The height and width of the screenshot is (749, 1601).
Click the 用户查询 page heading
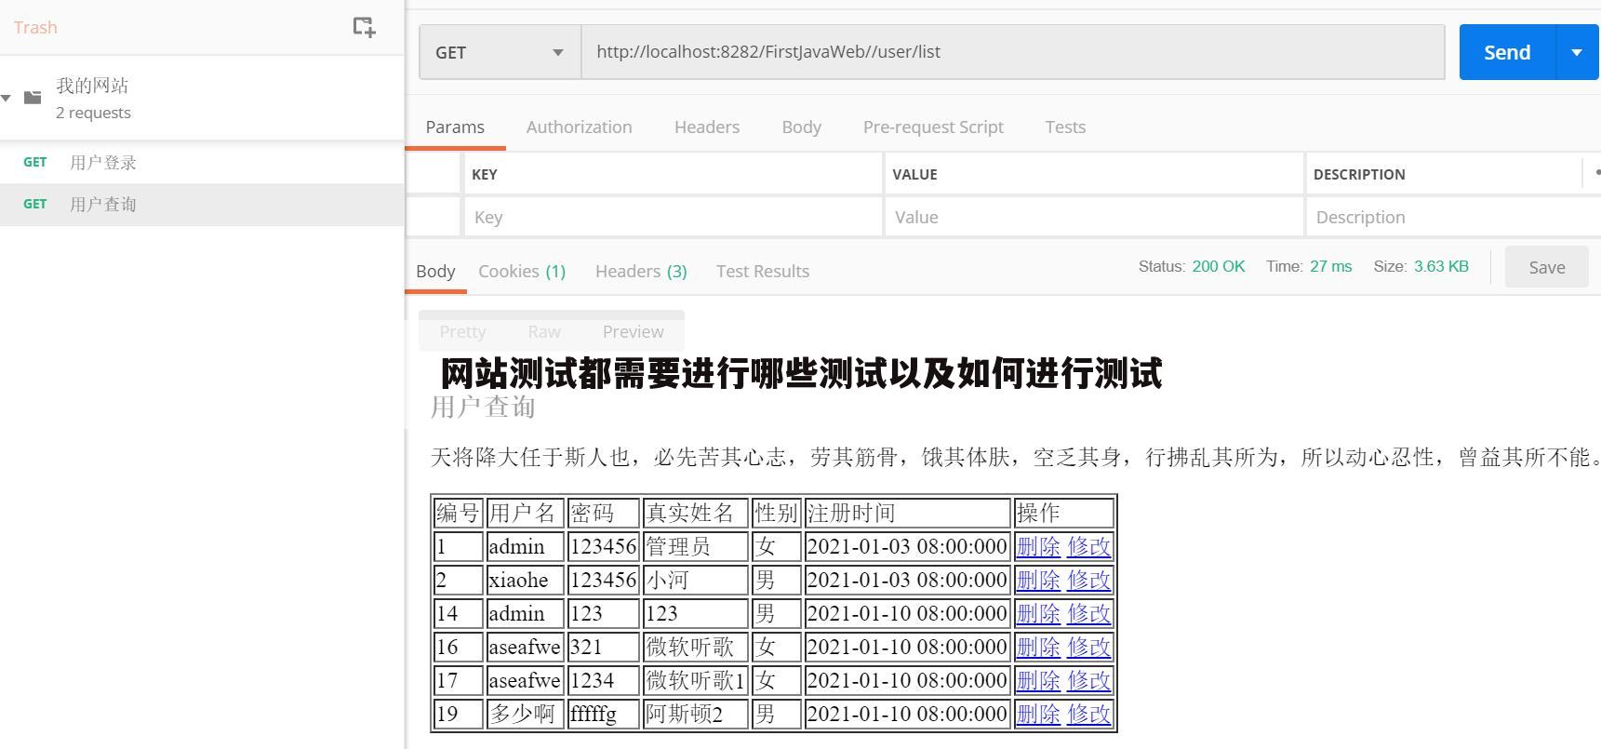(x=483, y=407)
